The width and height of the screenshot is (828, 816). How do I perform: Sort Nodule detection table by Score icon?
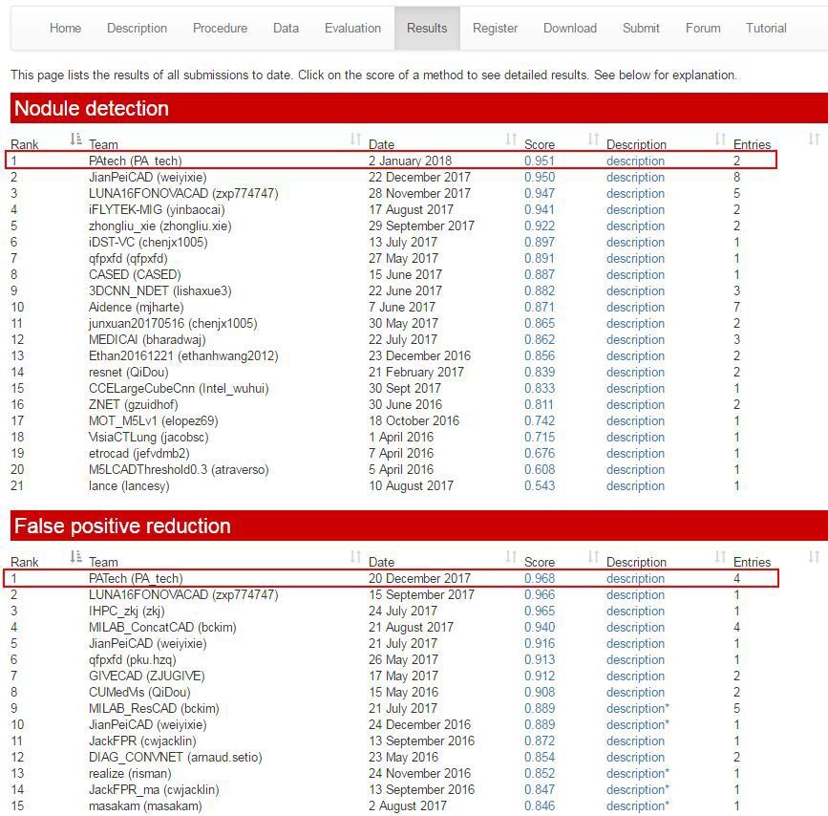pyautogui.click(x=593, y=139)
